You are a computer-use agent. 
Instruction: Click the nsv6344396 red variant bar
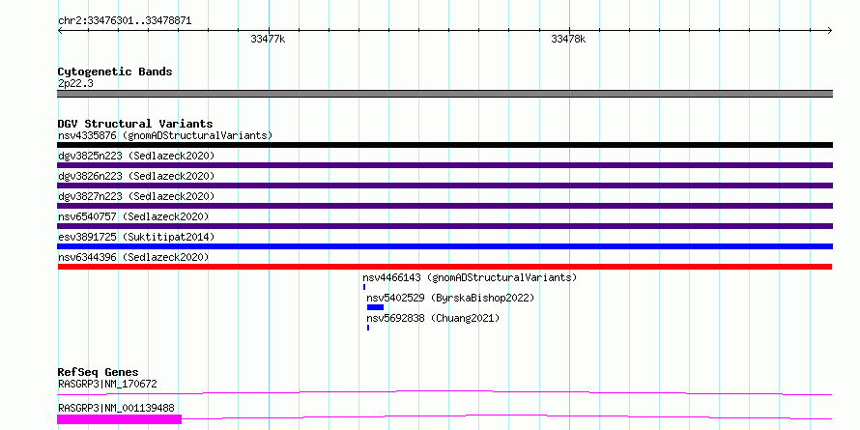[x=444, y=267]
